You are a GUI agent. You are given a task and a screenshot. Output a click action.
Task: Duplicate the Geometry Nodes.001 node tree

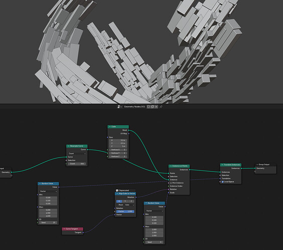[153, 106]
